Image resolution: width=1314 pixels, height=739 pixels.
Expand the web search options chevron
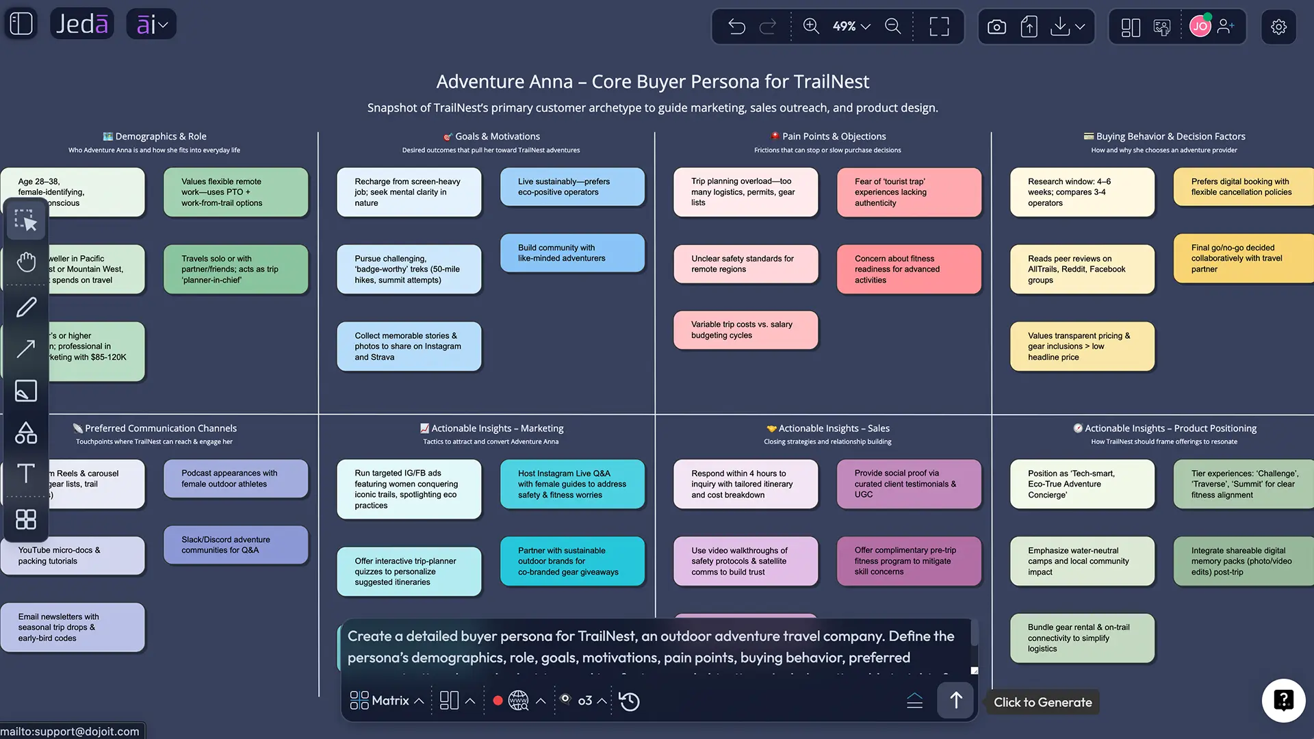point(541,701)
